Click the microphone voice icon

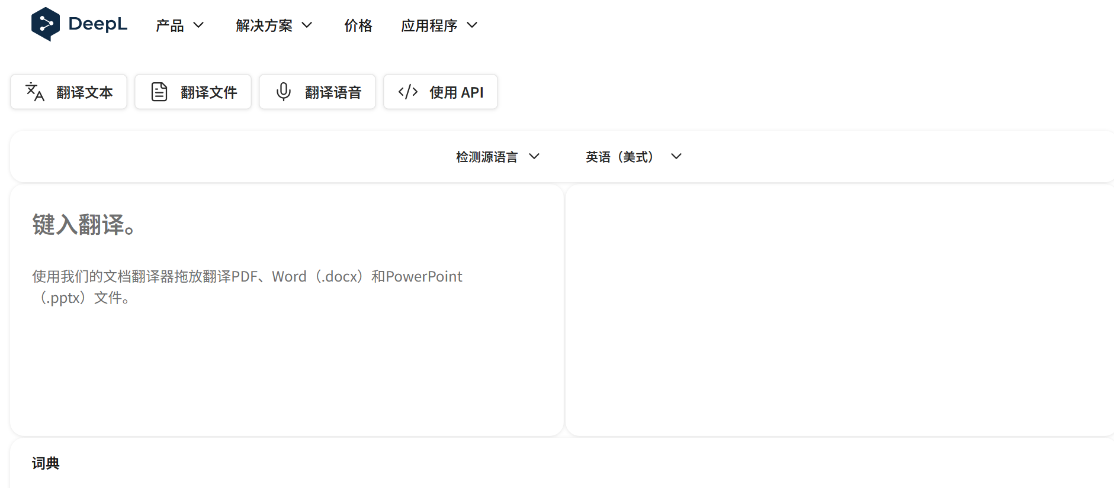coord(284,92)
